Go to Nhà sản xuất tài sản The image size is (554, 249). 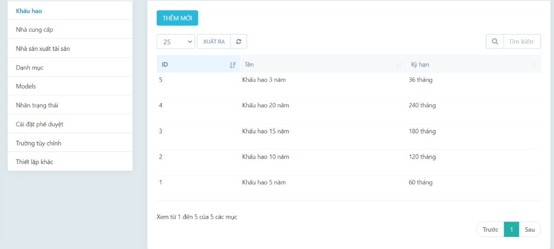(43, 48)
